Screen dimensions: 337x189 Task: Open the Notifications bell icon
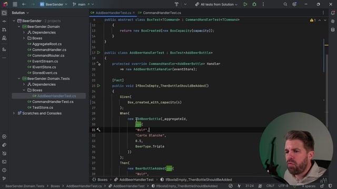point(333,13)
